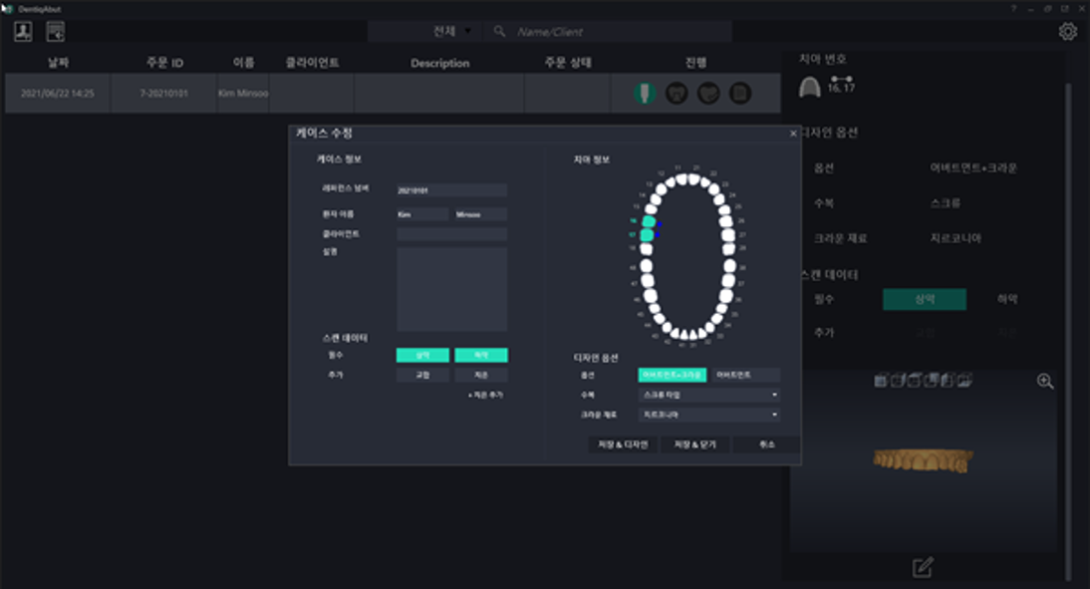The image size is (1090, 589).
Task: Sort by the 주문 ID column header
Action: pos(164,63)
